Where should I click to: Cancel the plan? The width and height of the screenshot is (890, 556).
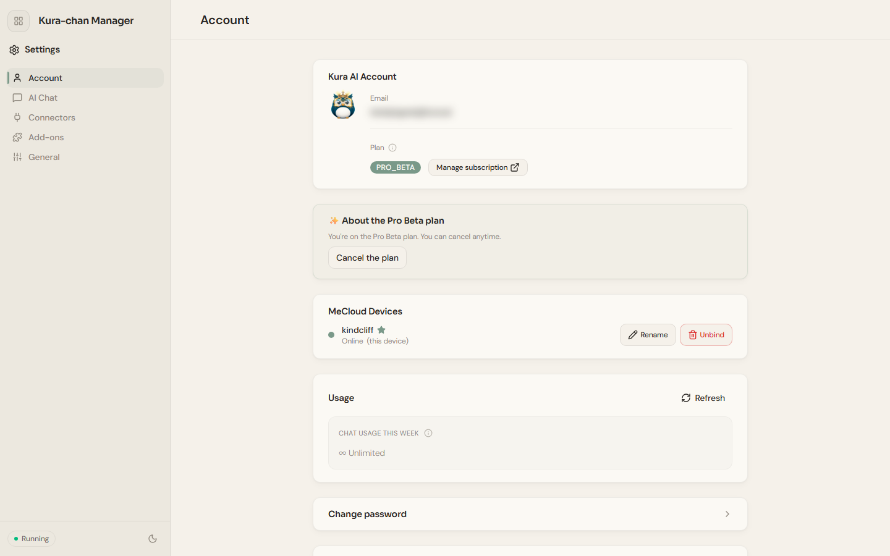click(367, 258)
